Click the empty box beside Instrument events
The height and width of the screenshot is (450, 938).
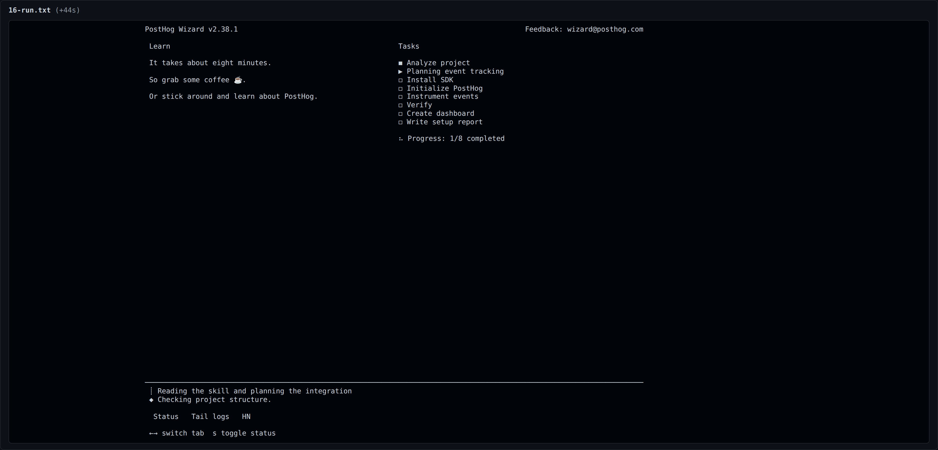tap(401, 97)
